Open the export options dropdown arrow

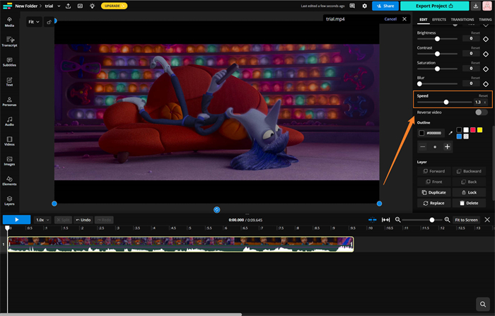pos(475,6)
